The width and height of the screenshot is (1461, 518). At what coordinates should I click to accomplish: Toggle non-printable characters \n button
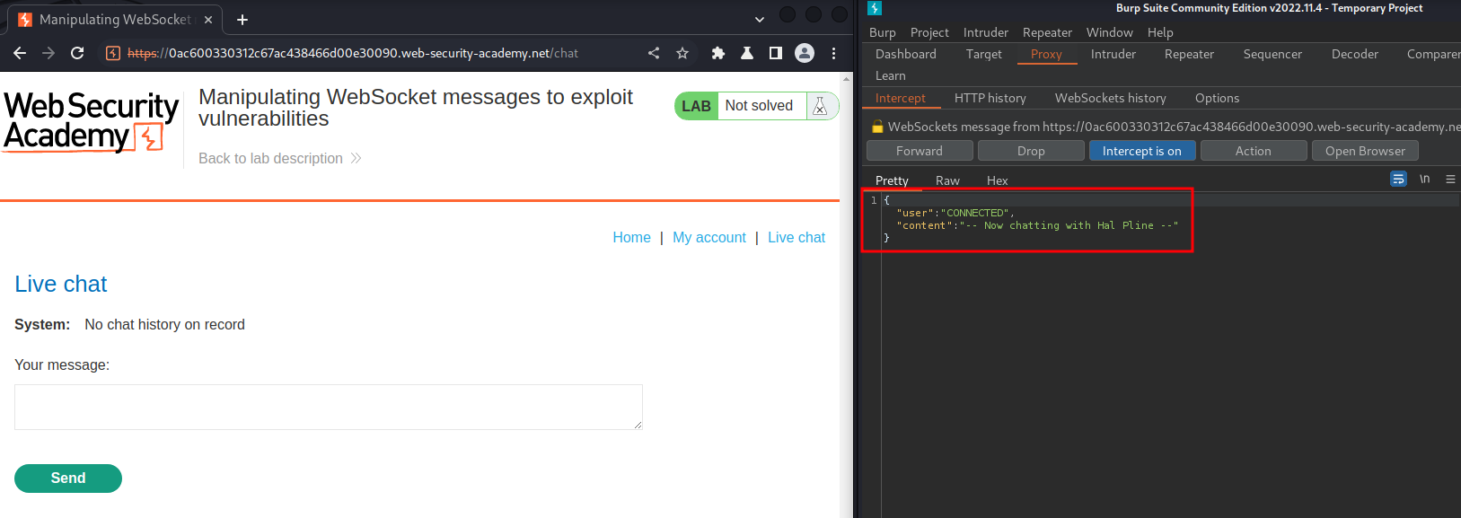pos(1424,179)
